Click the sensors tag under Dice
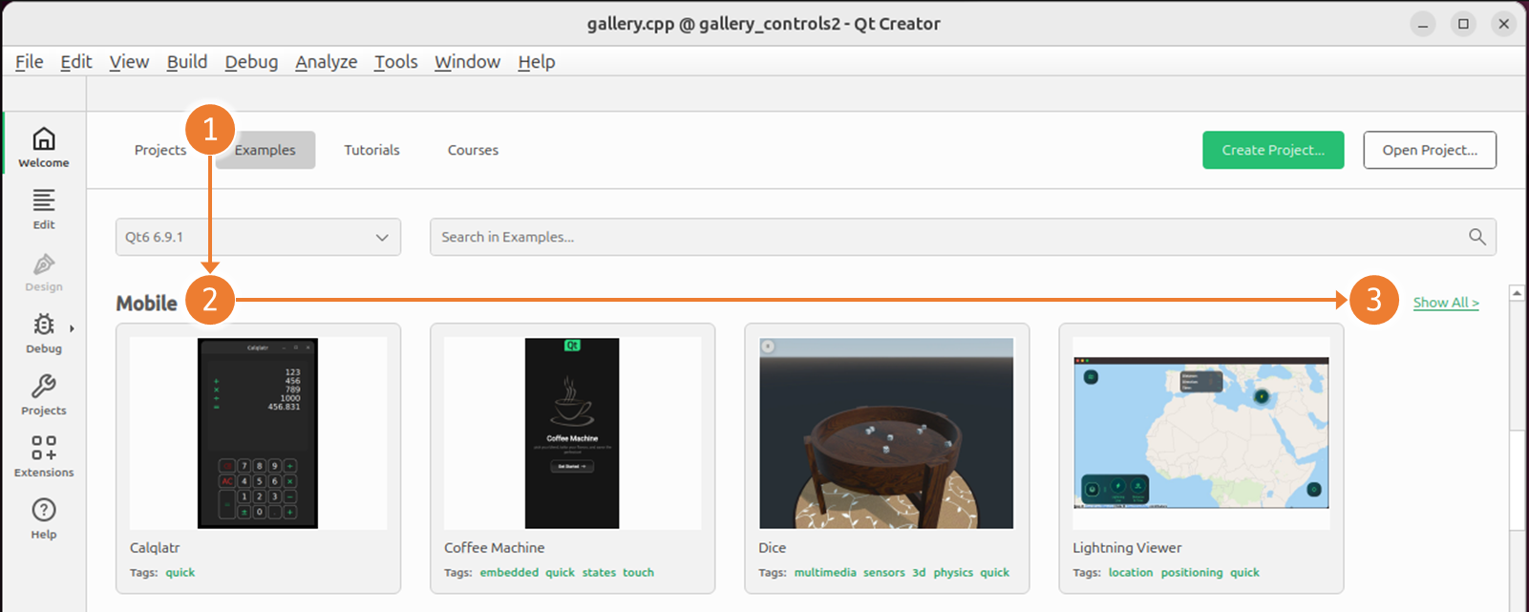 click(x=883, y=573)
